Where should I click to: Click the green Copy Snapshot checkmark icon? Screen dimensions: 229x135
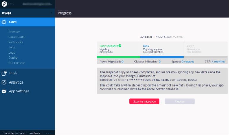click(120, 46)
